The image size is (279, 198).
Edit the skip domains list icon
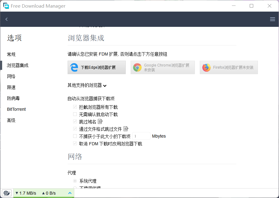click(100, 121)
